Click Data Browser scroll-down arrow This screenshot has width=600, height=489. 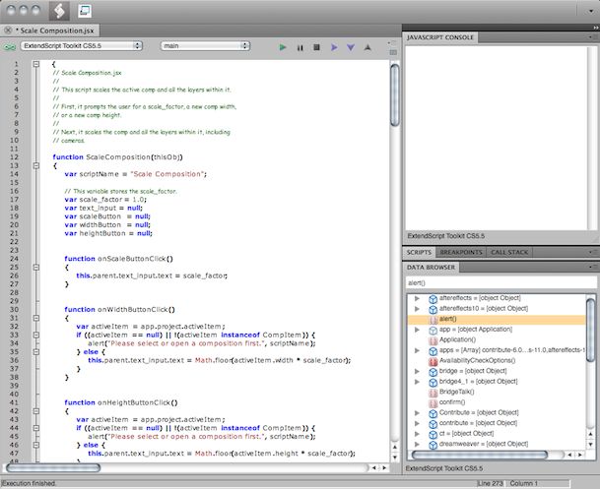tap(590, 445)
